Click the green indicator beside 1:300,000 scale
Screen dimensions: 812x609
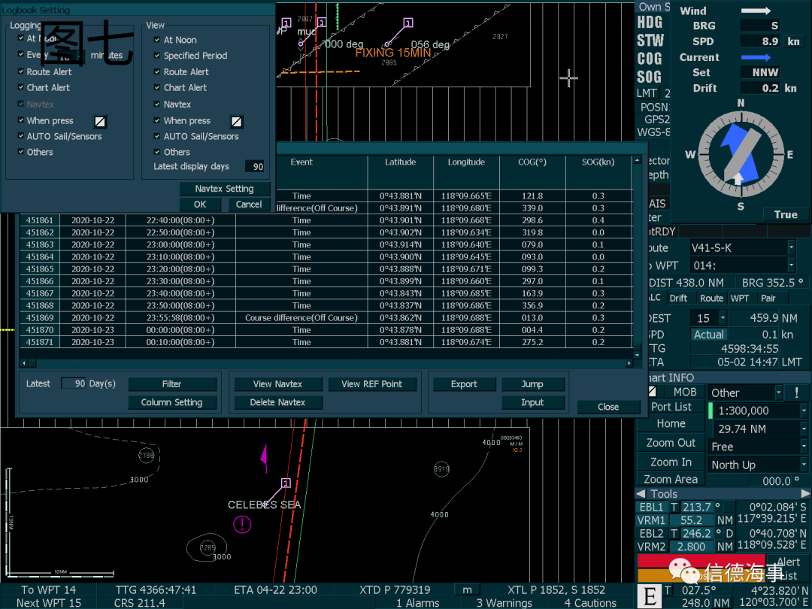tap(710, 411)
